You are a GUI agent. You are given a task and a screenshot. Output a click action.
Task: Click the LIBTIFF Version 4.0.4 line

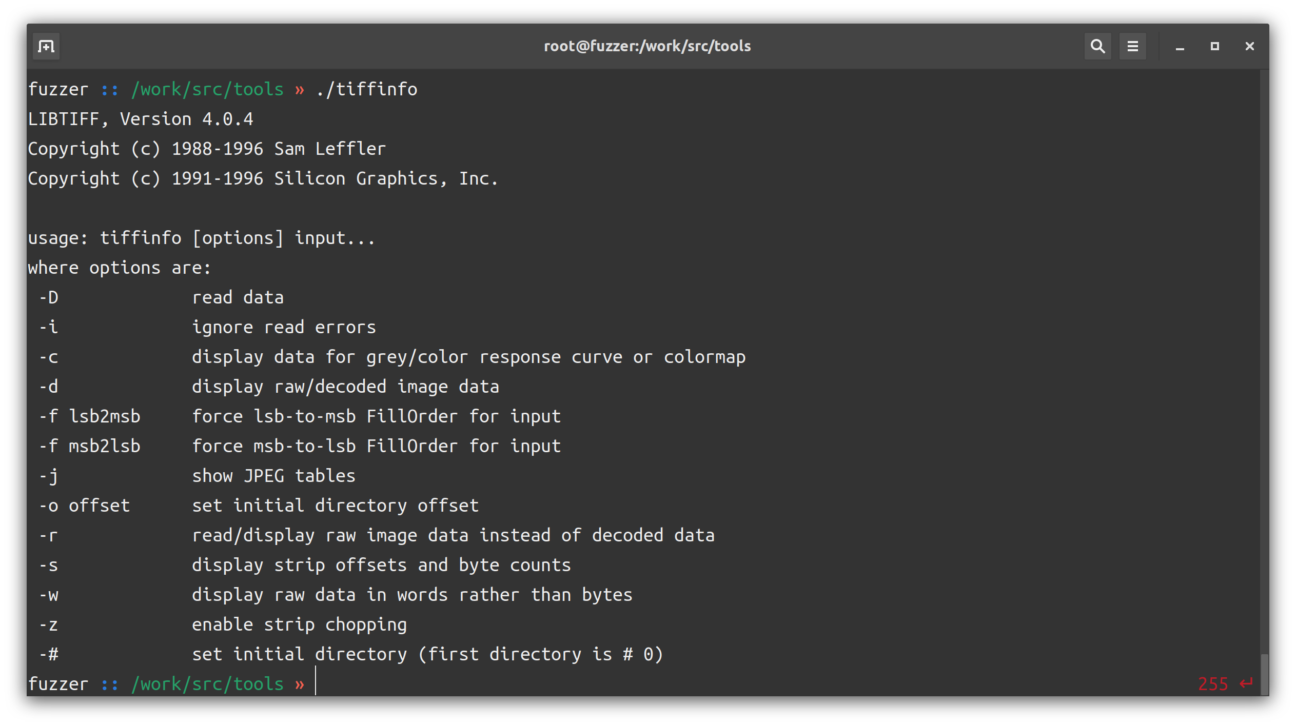point(141,119)
